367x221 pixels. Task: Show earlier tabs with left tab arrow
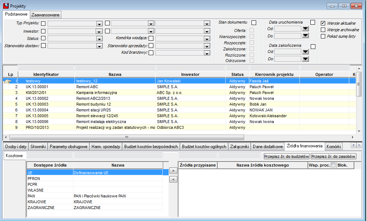click(x=354, y=145)
